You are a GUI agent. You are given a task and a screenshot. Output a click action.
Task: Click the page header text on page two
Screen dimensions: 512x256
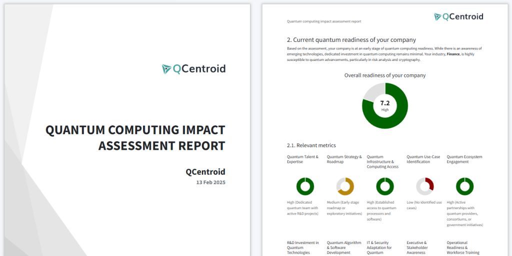click(324, 21)
